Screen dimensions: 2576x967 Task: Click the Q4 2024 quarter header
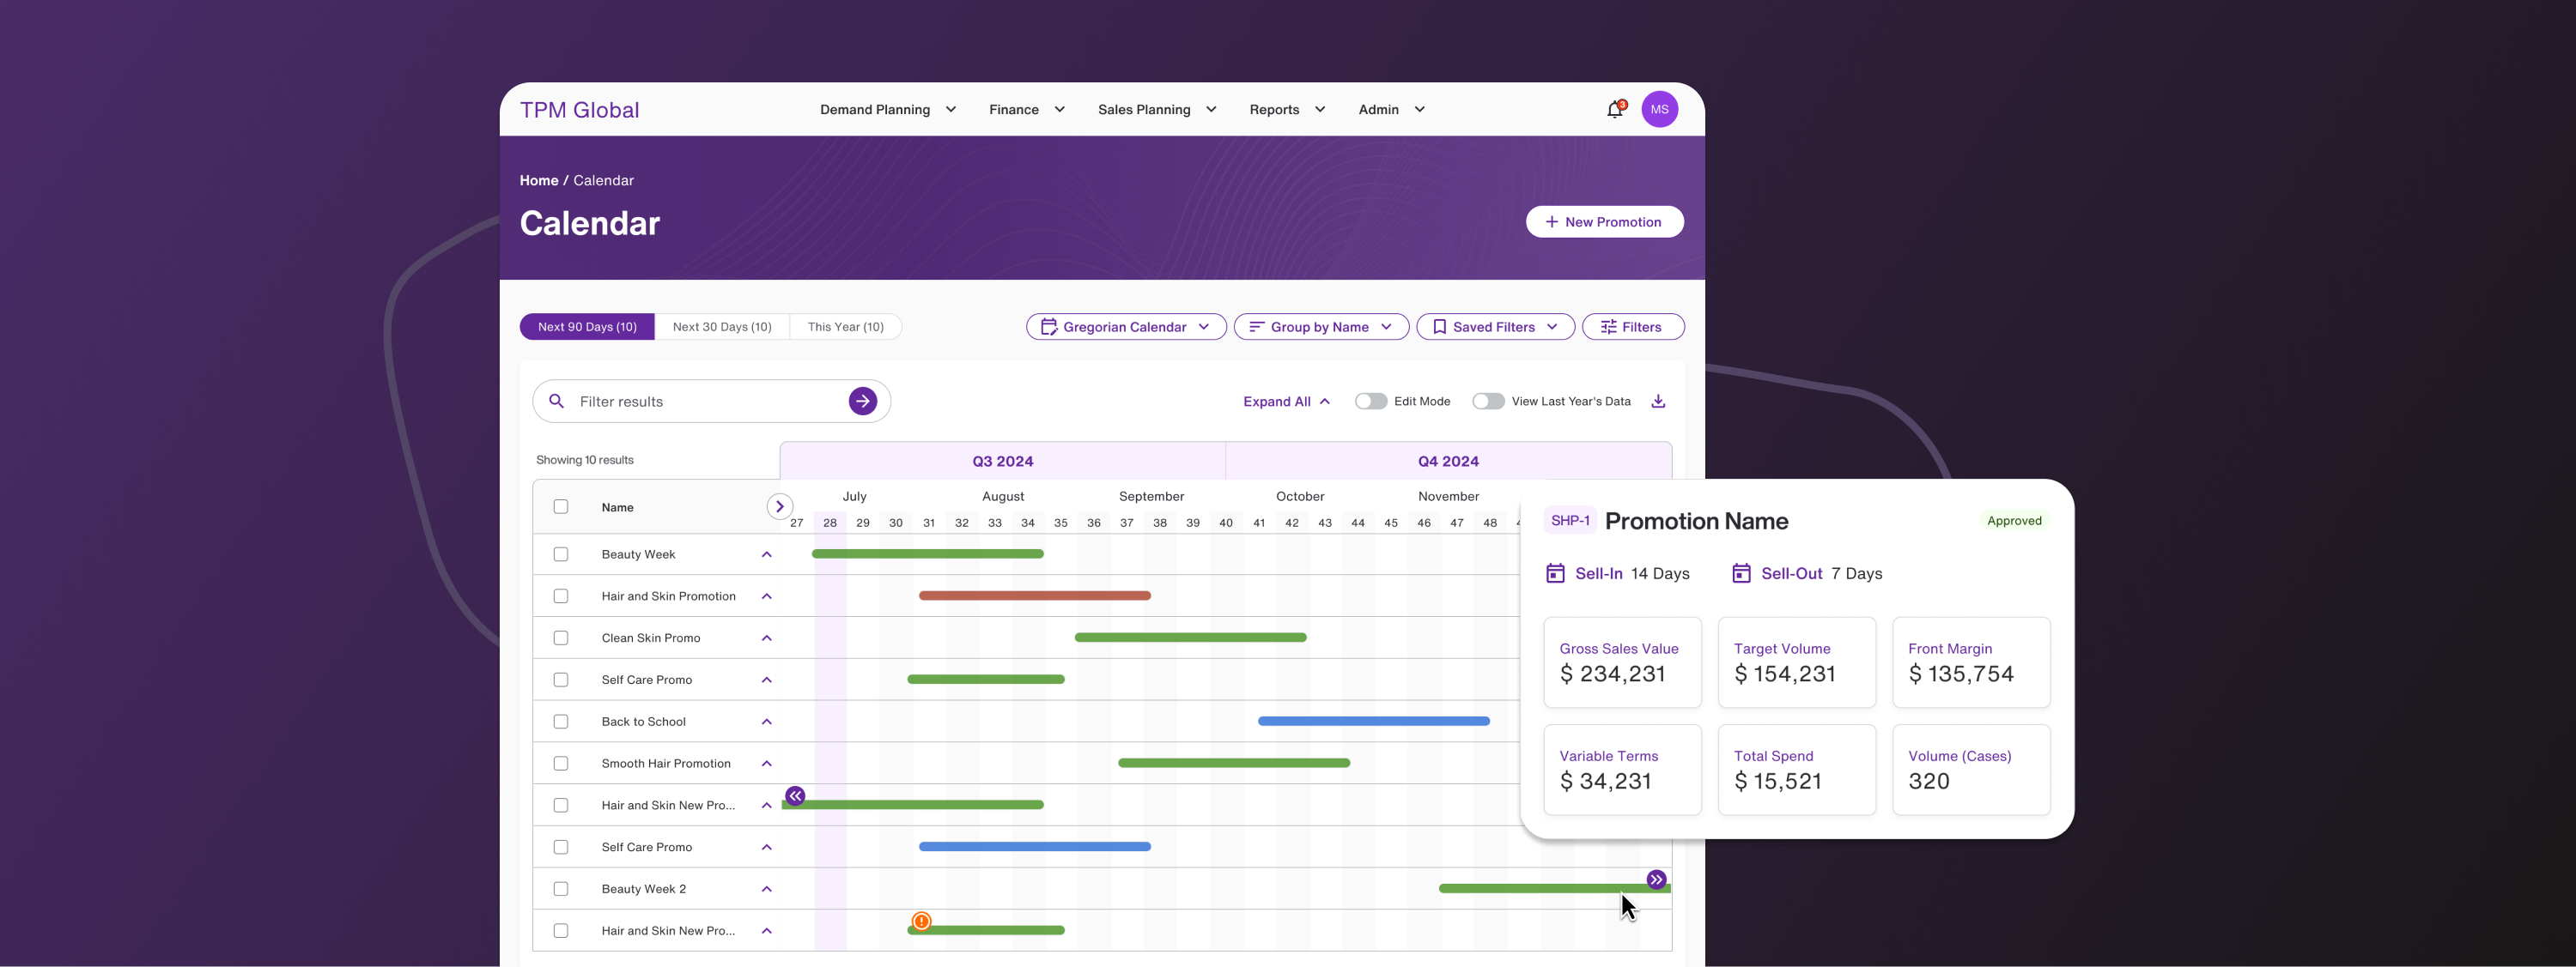coord(1448,462)
